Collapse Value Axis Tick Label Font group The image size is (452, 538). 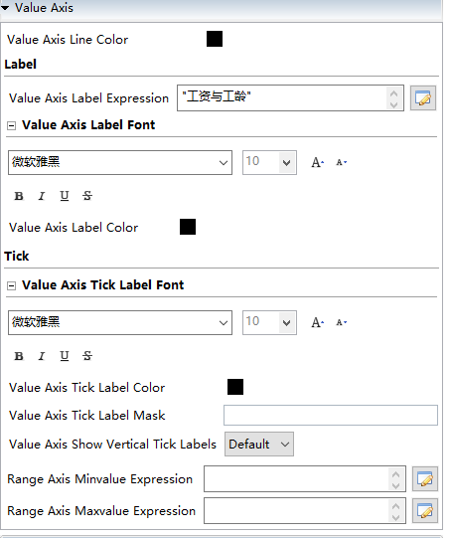tap(11, 285)
